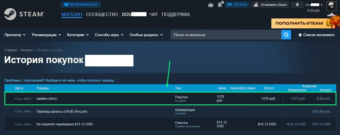The height and width of the screenshot is (135, 340).
Task: Click the Steam logo
Action: [x=24, y=14]
